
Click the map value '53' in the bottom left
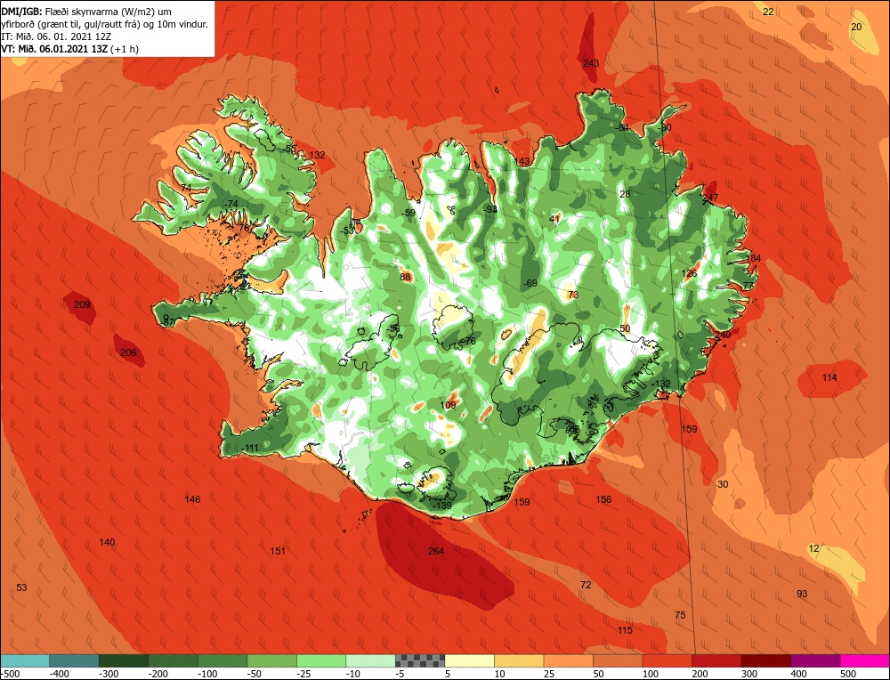[x=21, y=587]
